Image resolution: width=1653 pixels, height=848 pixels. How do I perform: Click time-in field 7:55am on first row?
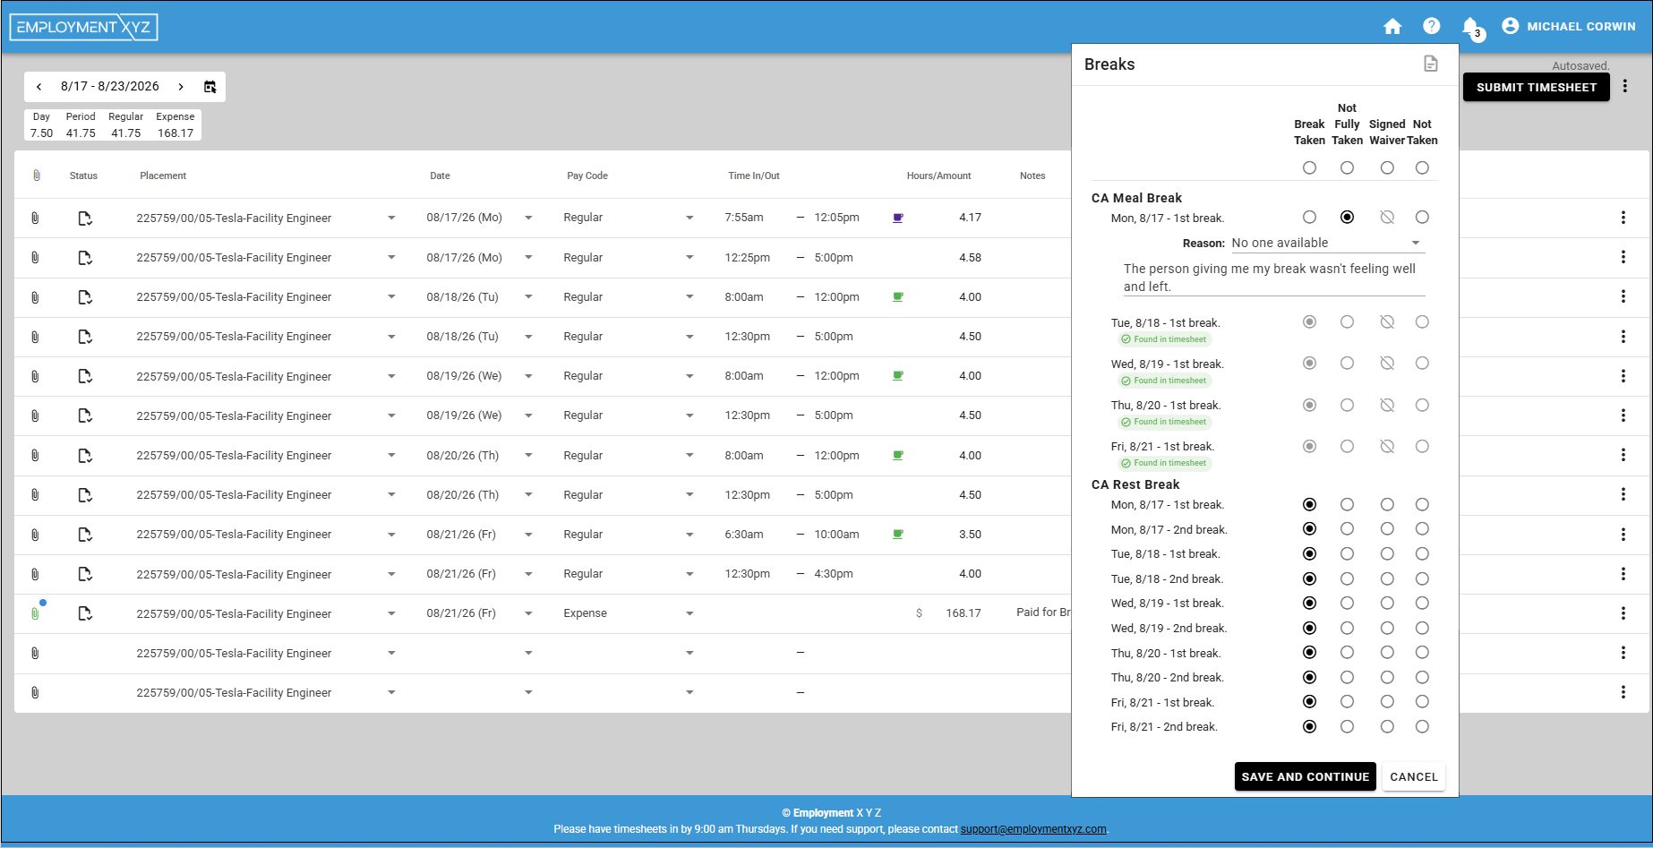click(x=744, y=218)
